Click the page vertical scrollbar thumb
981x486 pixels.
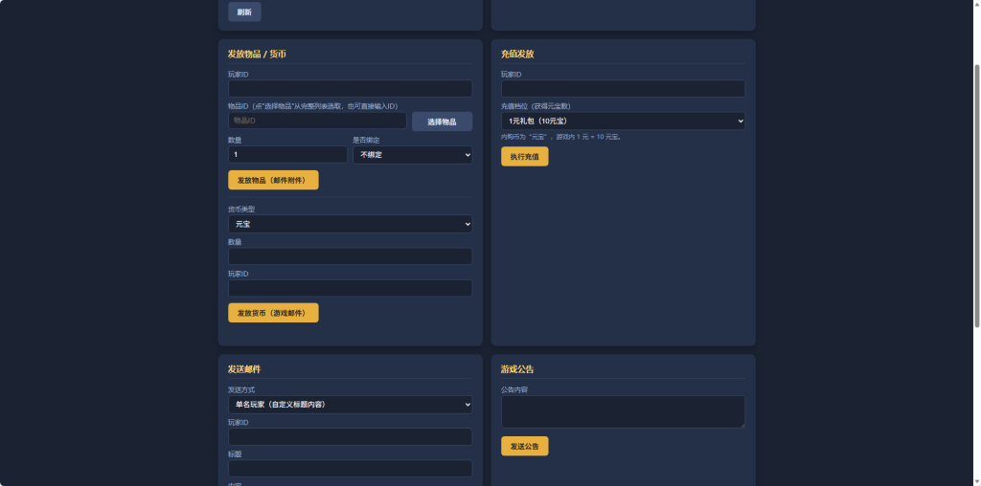(977, 194)
